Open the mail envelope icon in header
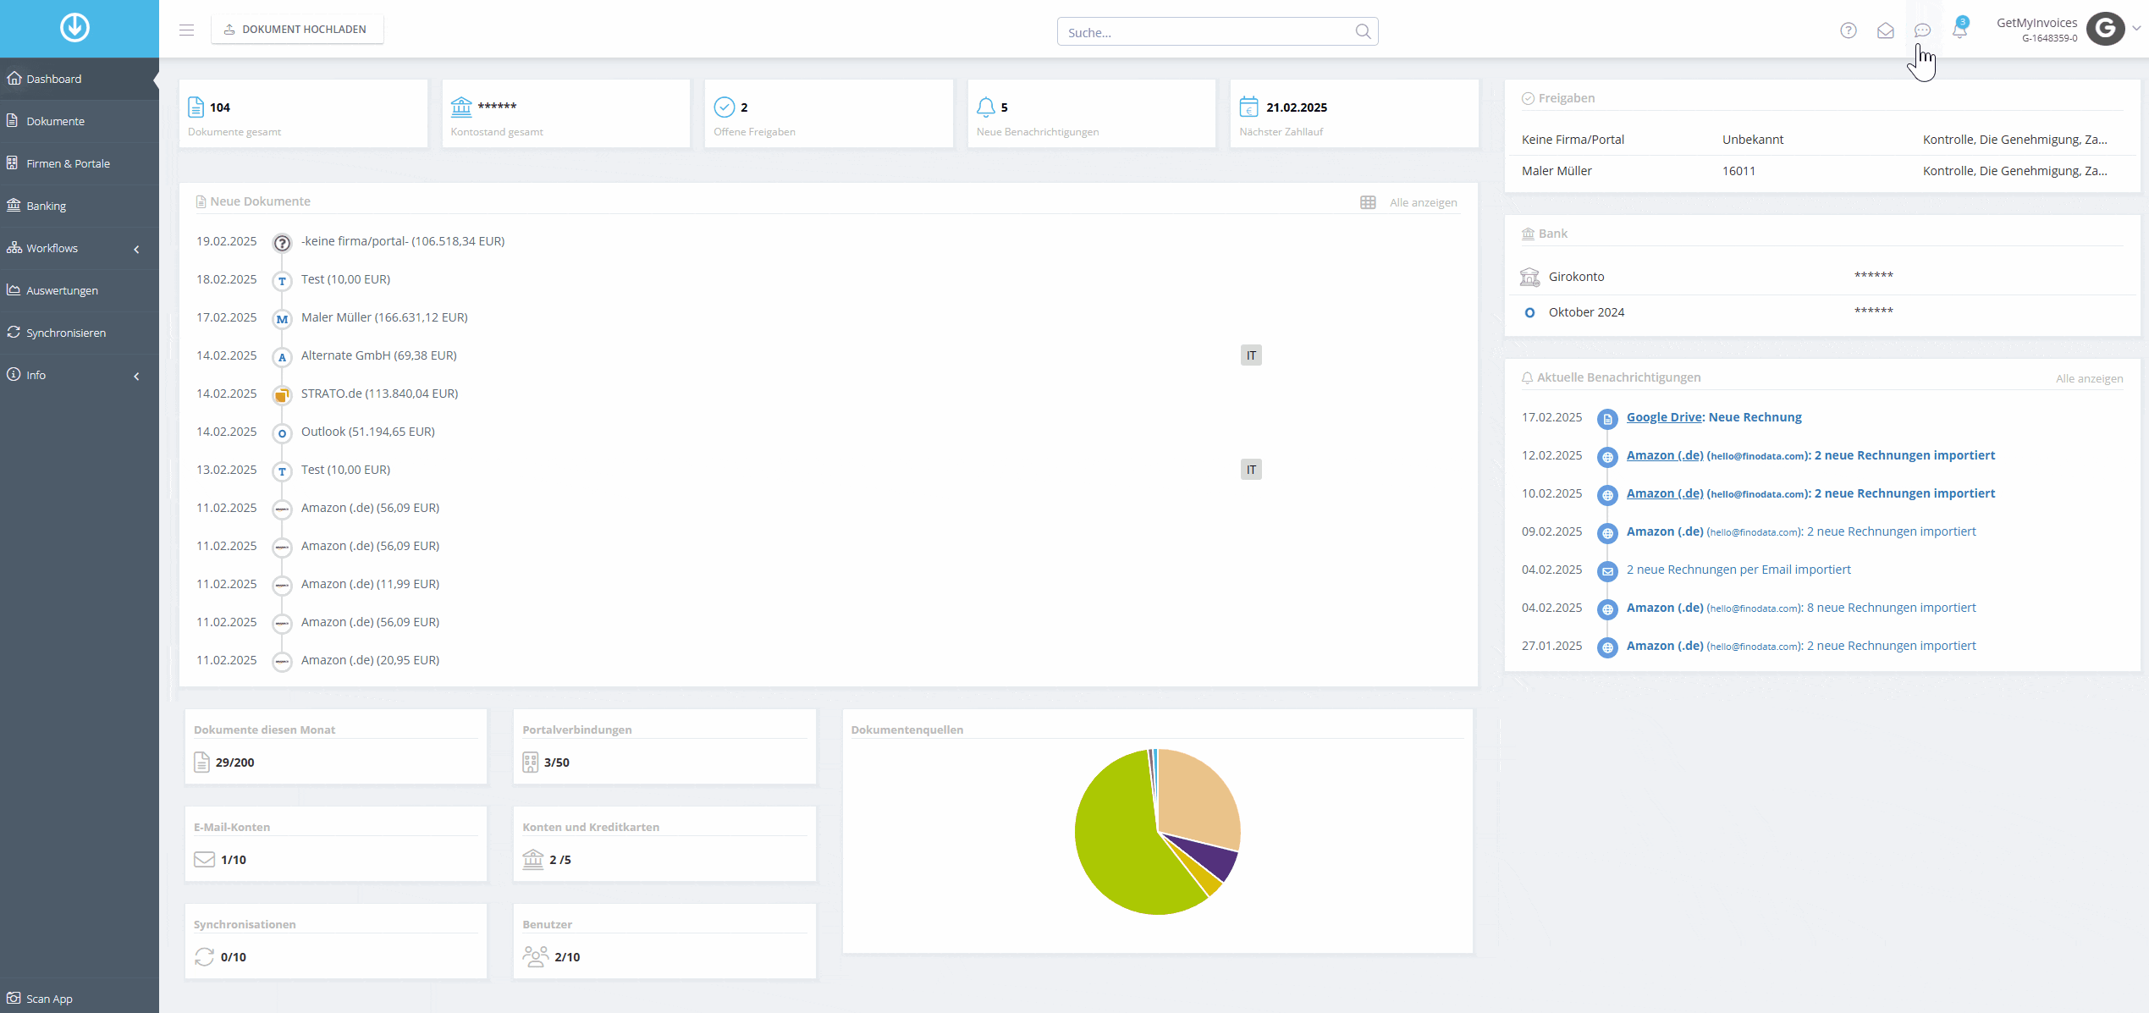The height and width of the screenshot is (1013, 2149). pos(1885,30)
